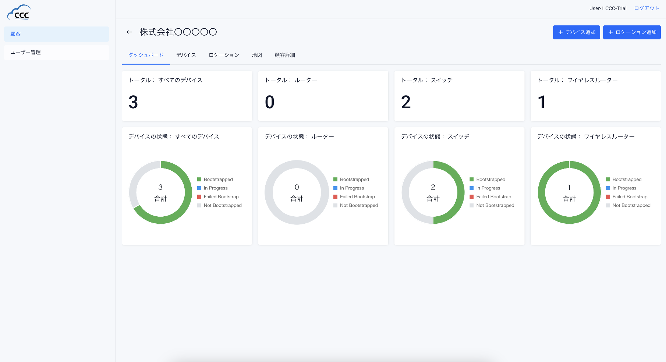Click total count 3 in すべてのデバイス card
666x362 pixels.
(x=133, y=102)
